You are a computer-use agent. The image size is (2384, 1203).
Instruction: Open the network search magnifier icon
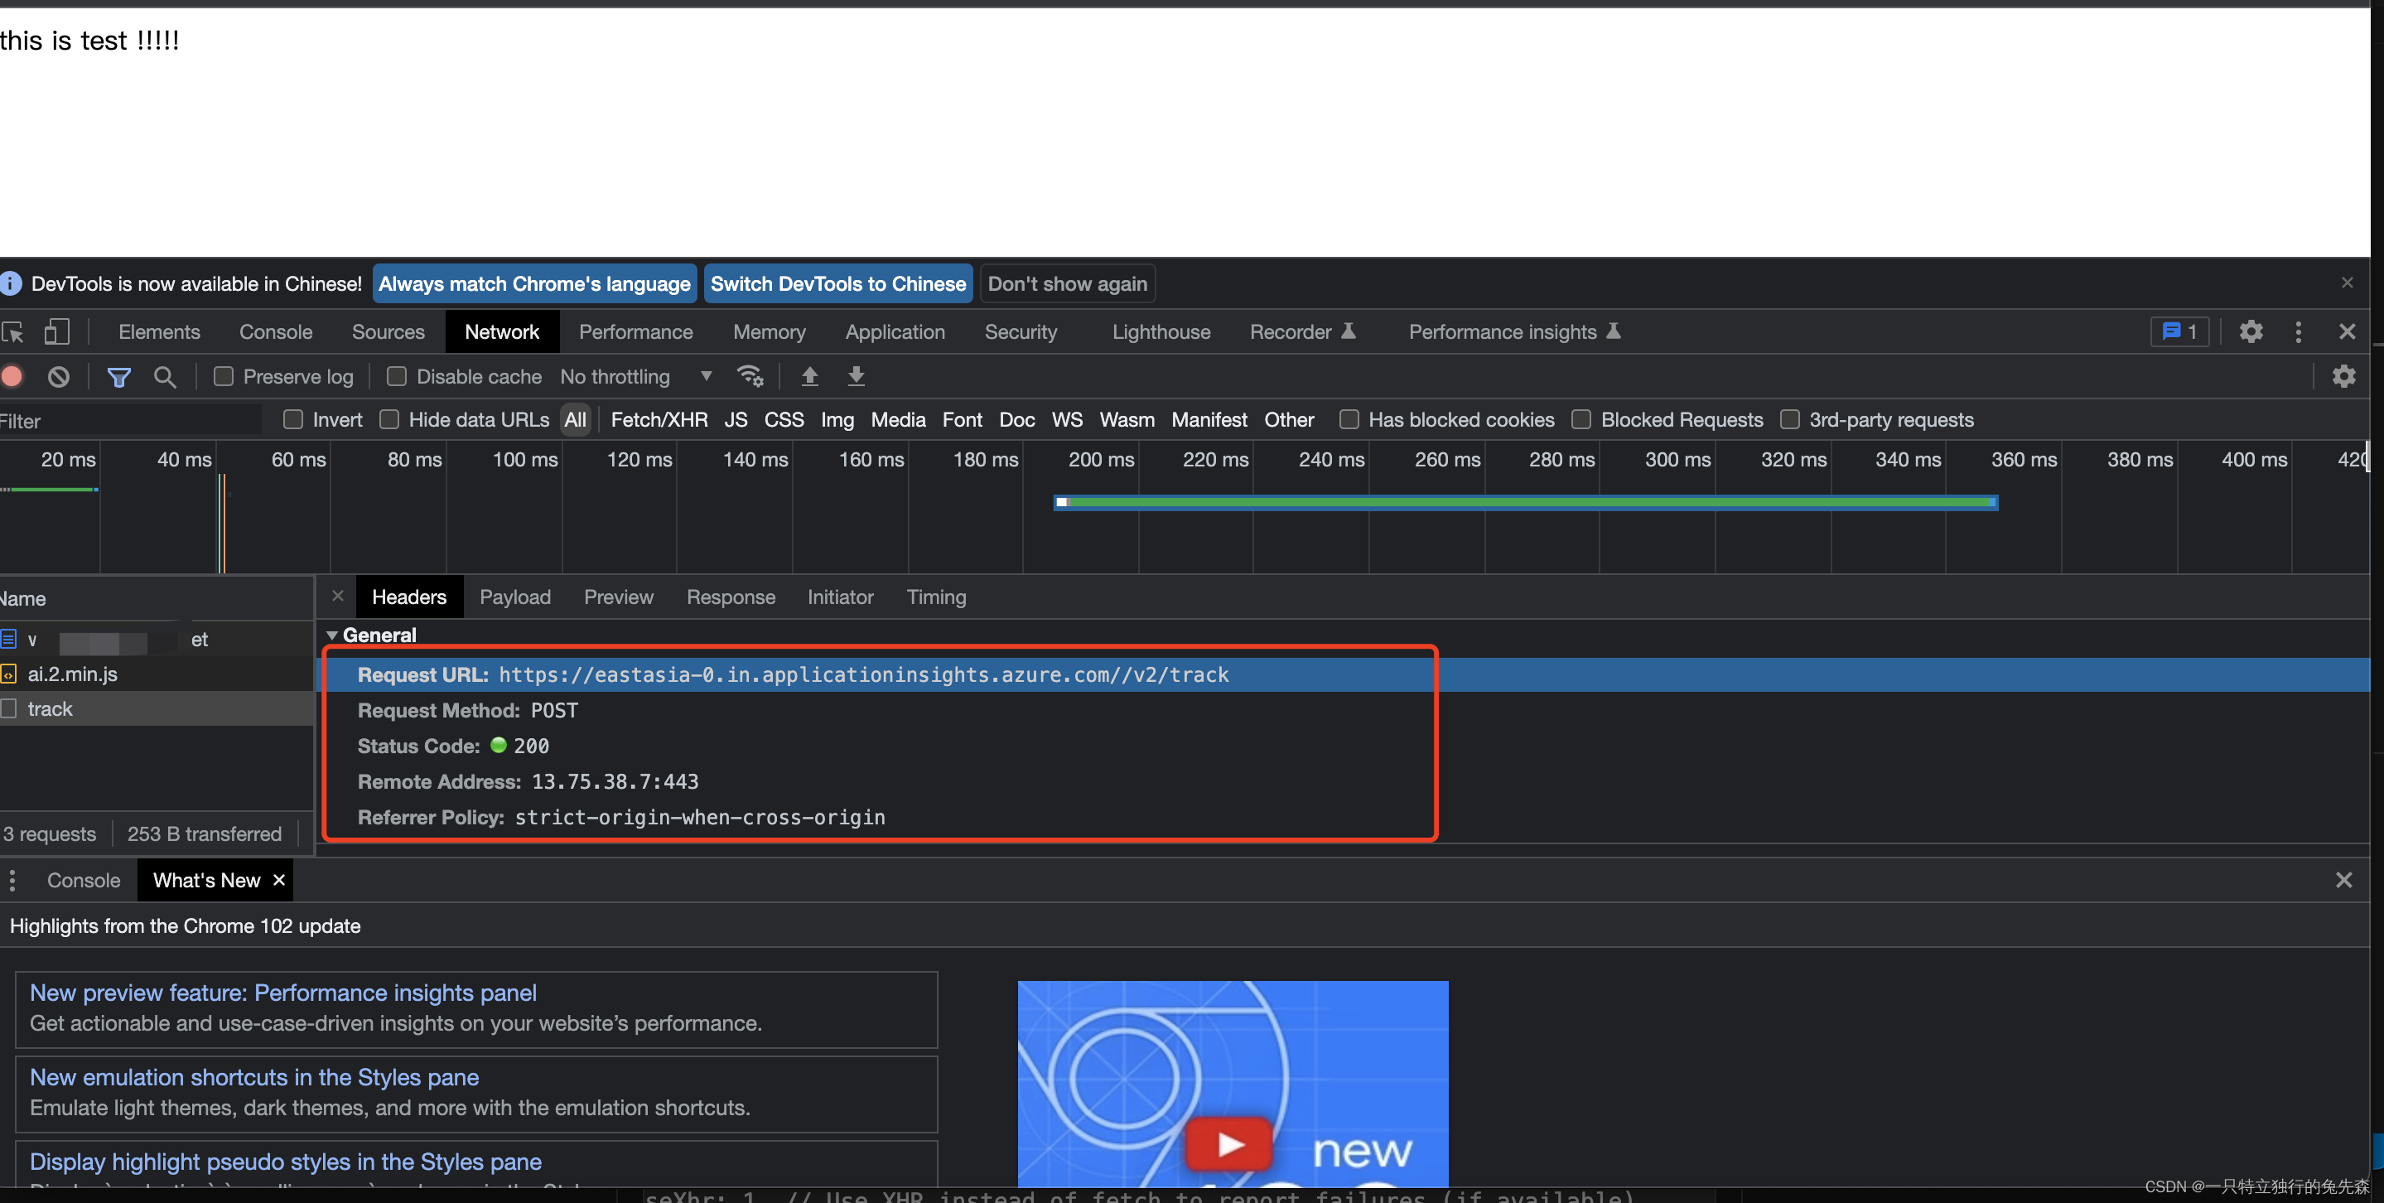[x=165, y=377]
